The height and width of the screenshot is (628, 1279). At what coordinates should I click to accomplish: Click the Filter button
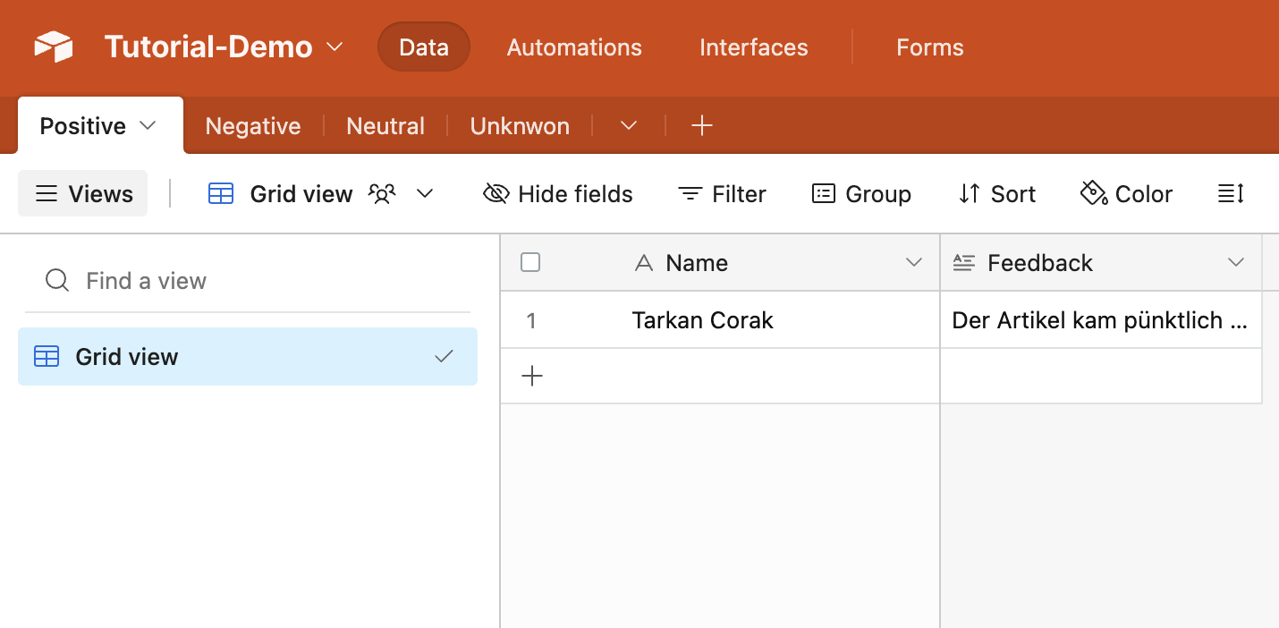pyautogui.click(x=722, y=194)
